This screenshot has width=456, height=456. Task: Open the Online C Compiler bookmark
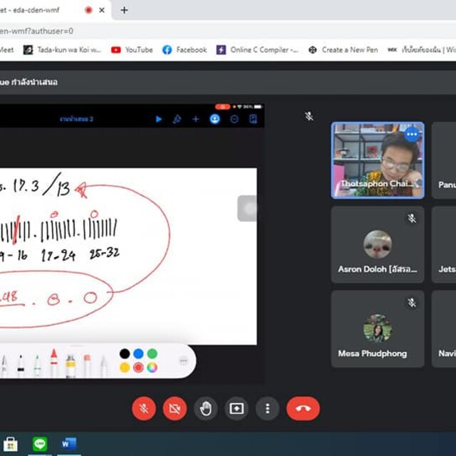(257, 50)
